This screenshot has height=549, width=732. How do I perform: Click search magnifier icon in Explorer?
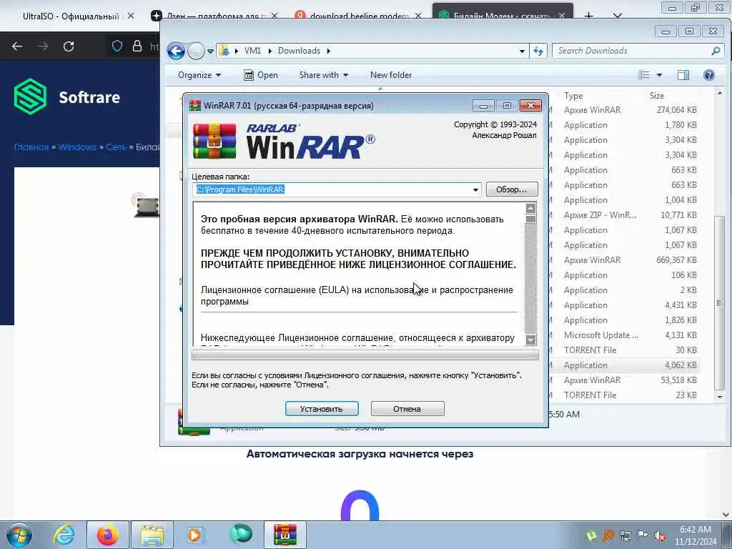point(716,51)
